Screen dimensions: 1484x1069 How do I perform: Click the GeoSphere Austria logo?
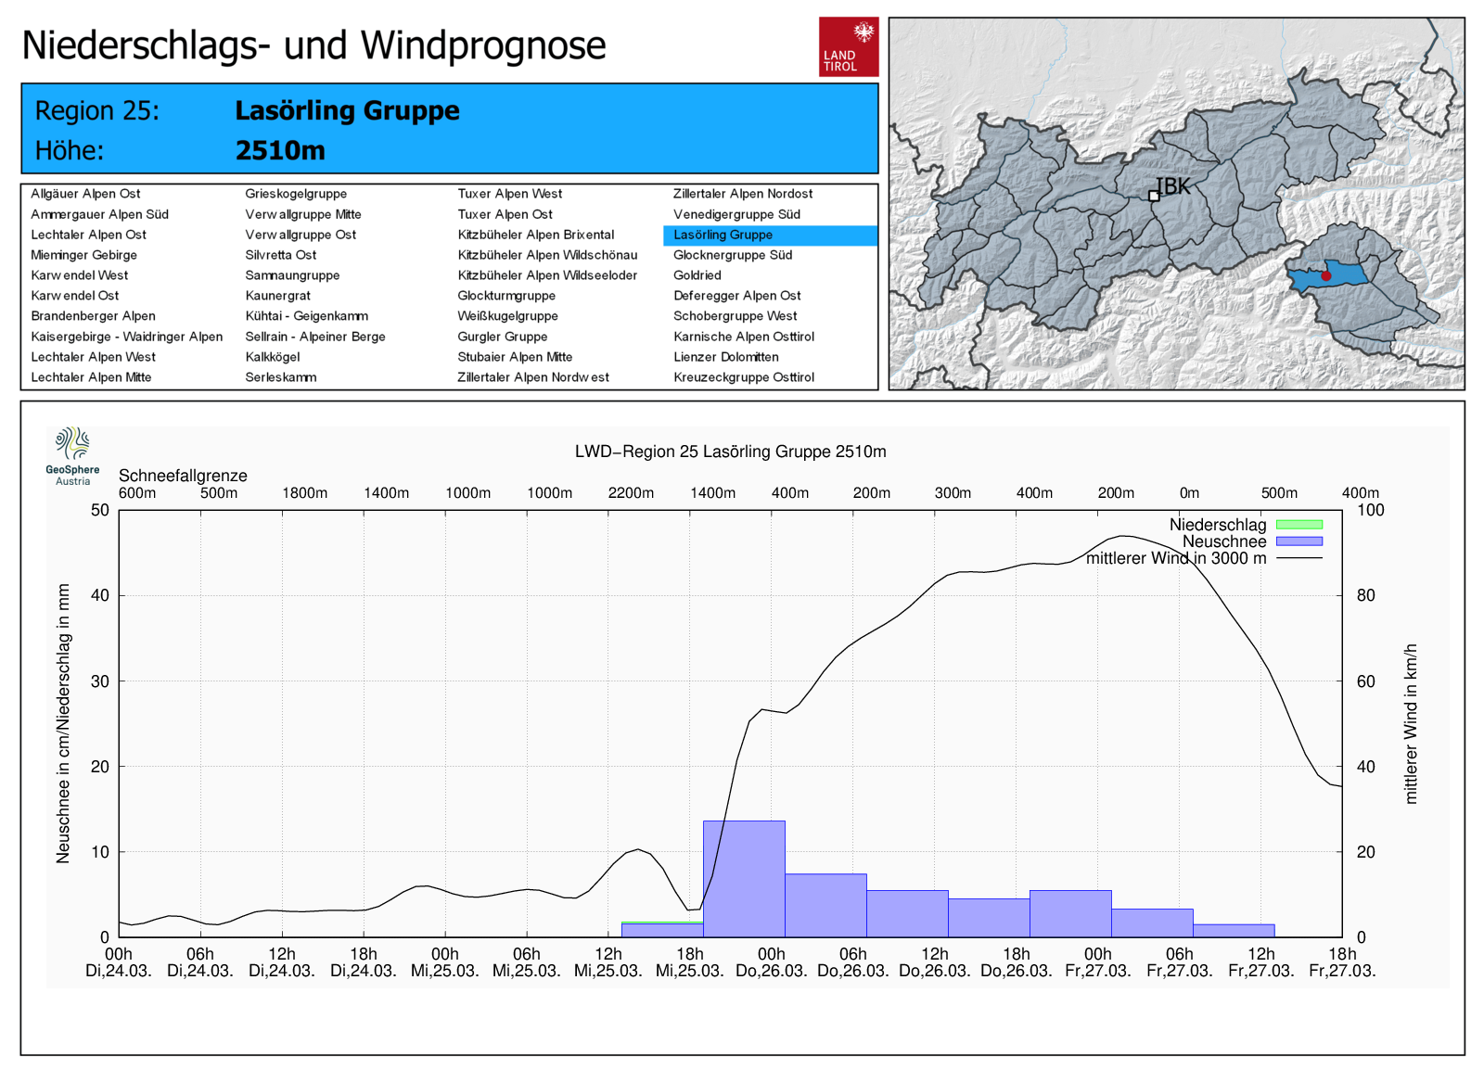pos(72,454)
